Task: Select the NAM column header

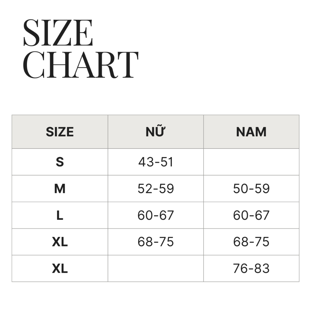Action: 251,132
